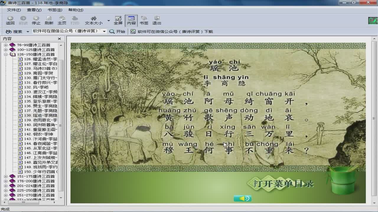The width and height of the screenshot is (378, 212).
Task: Click page icon of 149.观祈雨-李约
Action: [x=20, y=167]
